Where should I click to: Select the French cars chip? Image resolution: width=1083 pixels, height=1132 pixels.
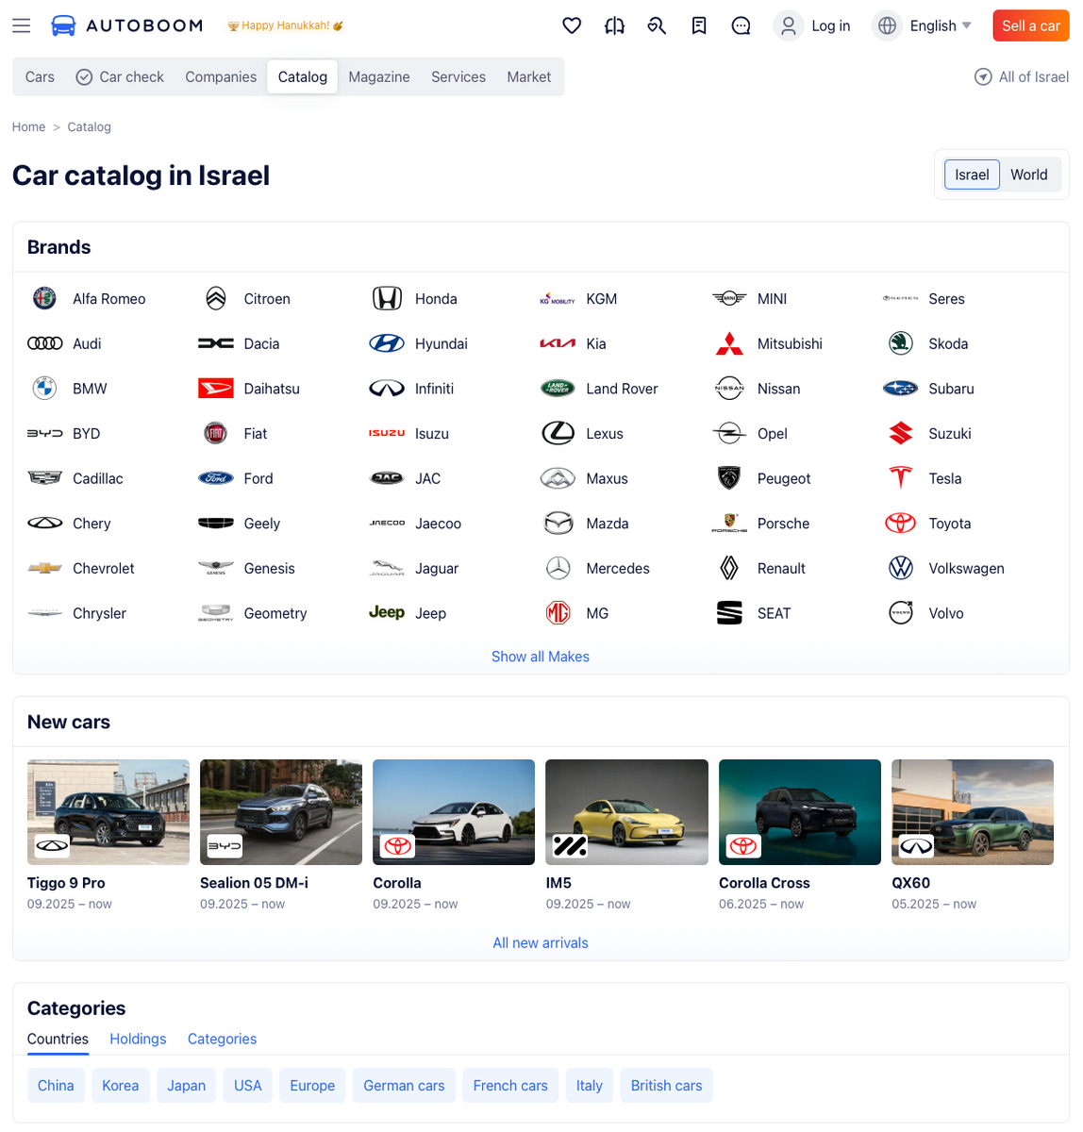[x=510, y=1085]
